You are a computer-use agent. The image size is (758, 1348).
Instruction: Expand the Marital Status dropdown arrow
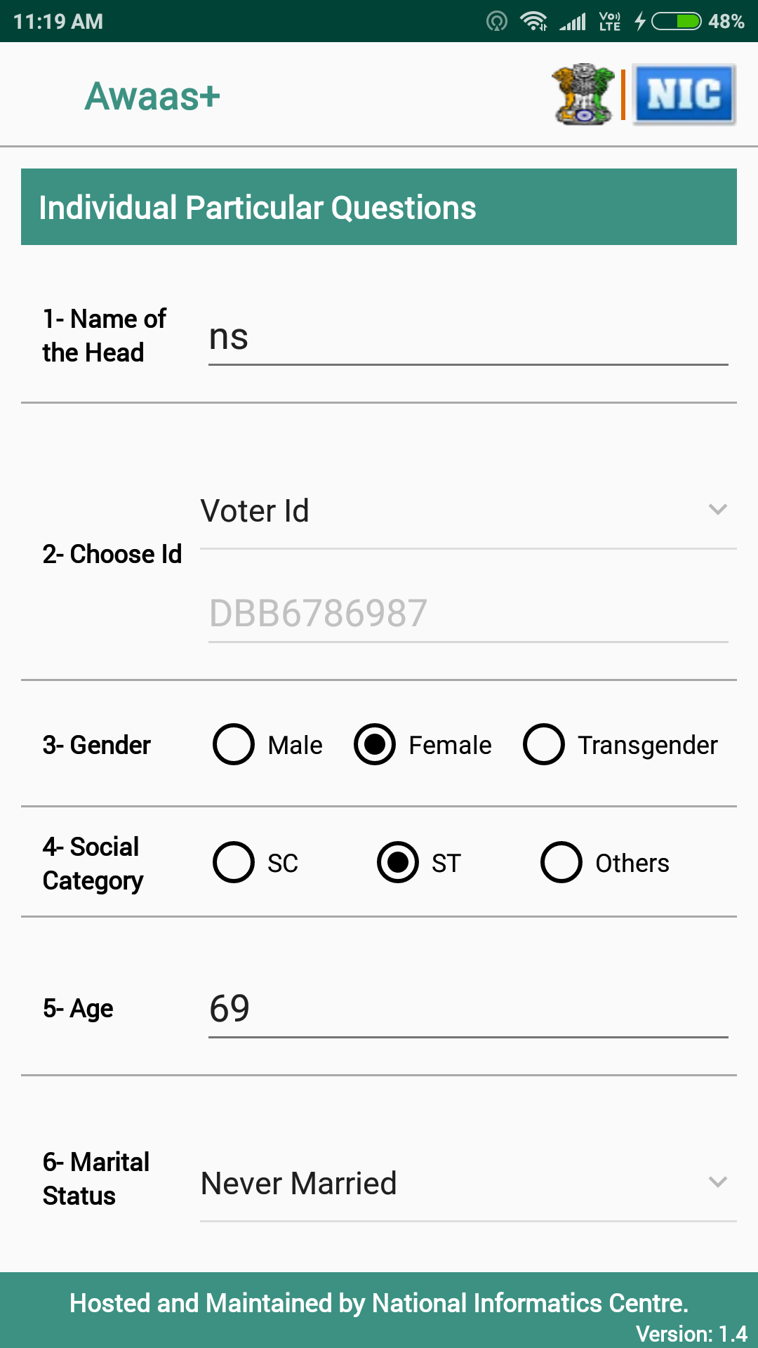coord(717,1182)
